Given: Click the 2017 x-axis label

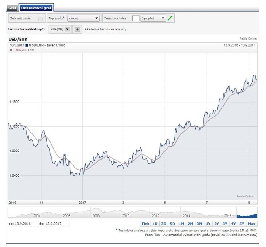Looking at the screenshot, I should [x=82, y=203].
